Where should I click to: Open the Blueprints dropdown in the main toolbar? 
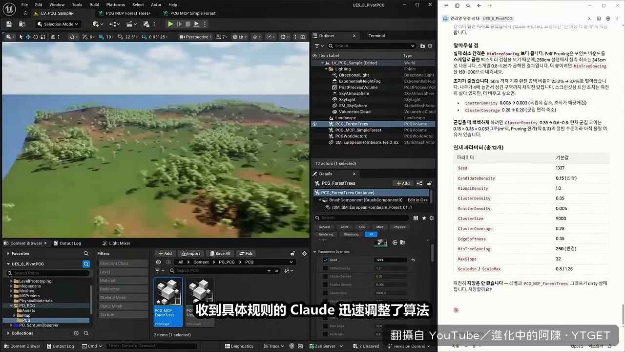tap(114, 24)
